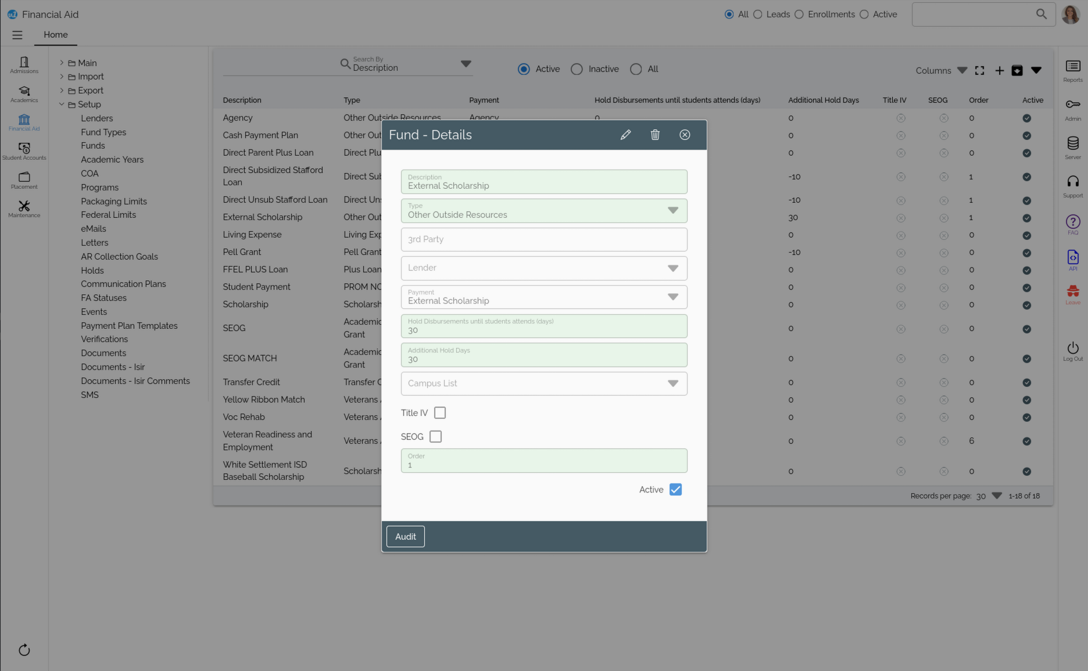Delete the fund using the trash icon

pos(655,134)
